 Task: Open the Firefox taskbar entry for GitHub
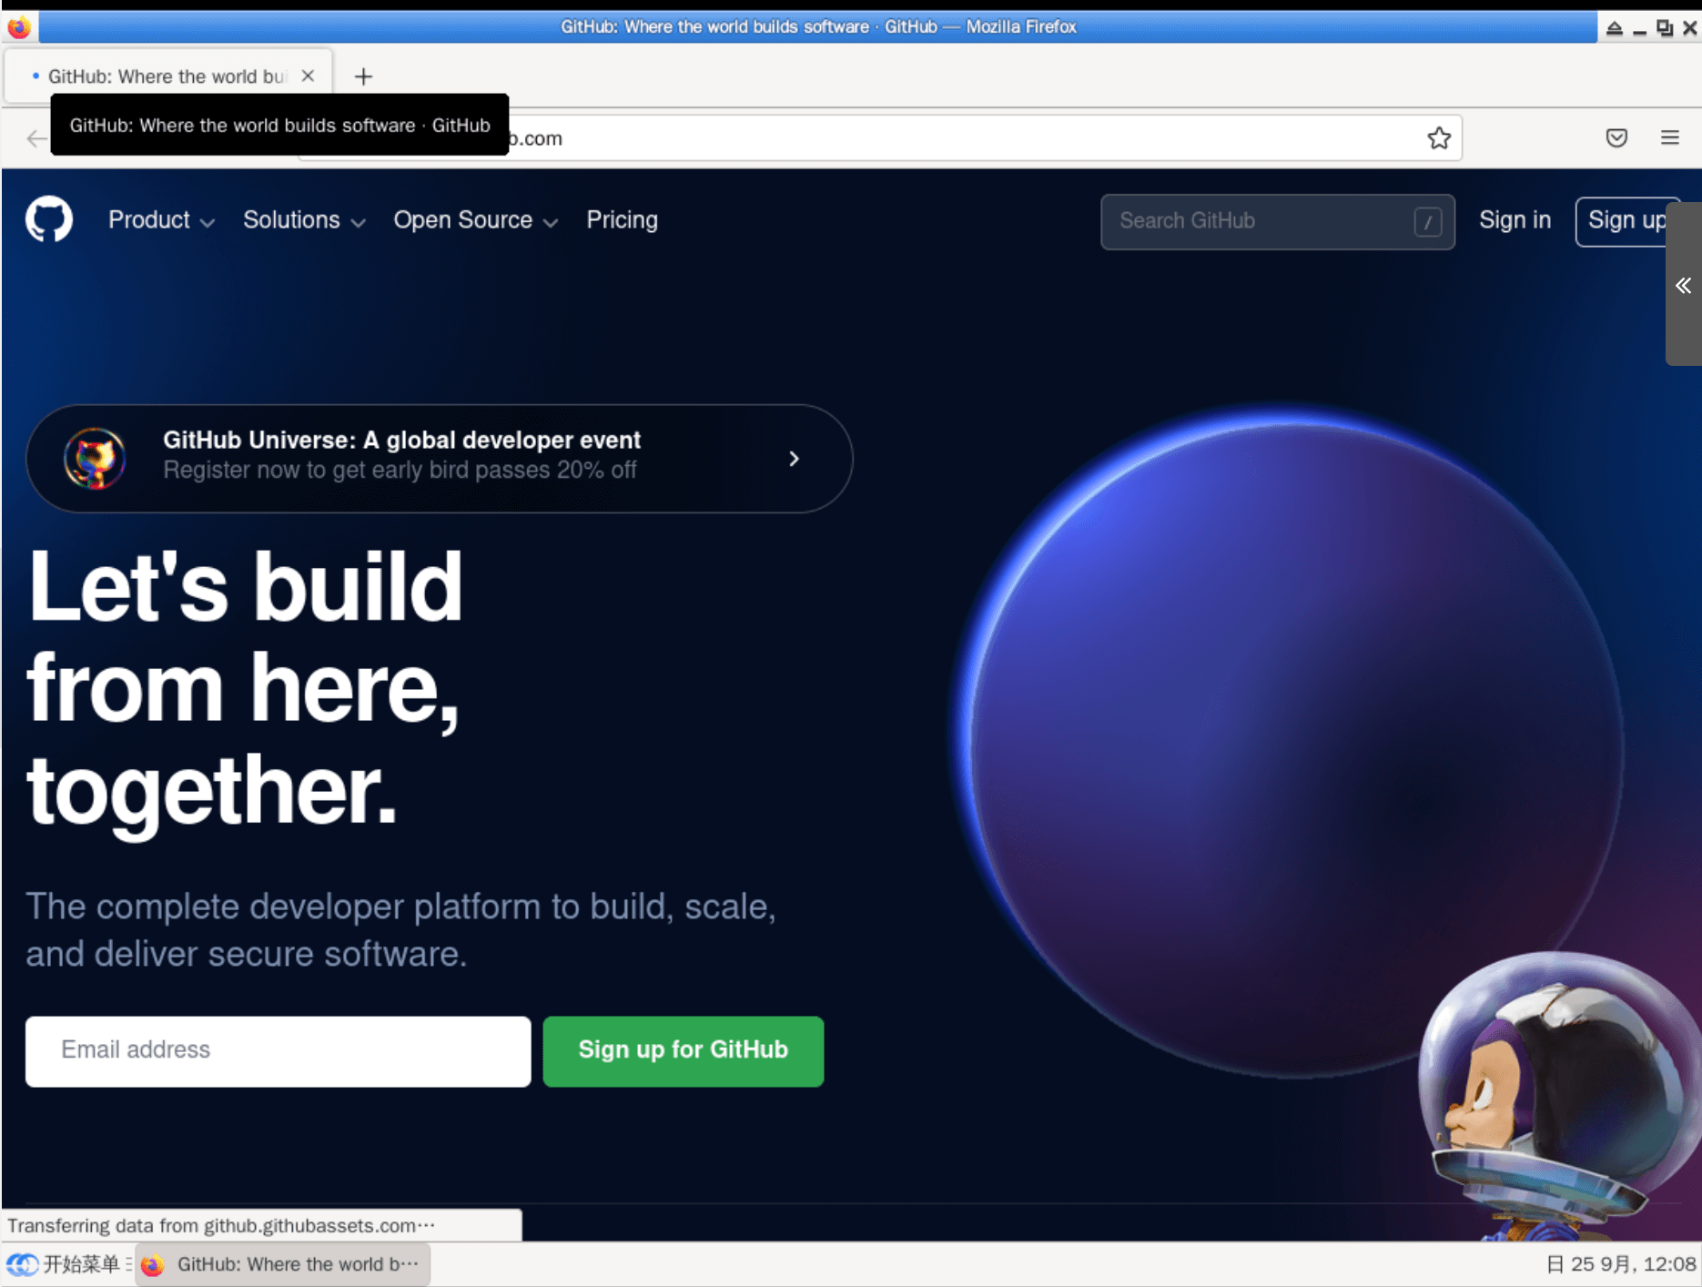(282, 1264)
